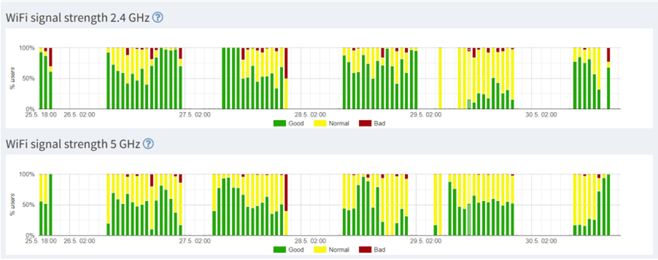Image resolution: width=658 pixels, height=260 pixels.
Task: Toggle Good series in 5 GHz legend
Action: pyautogui.click(x=289, y=250)
